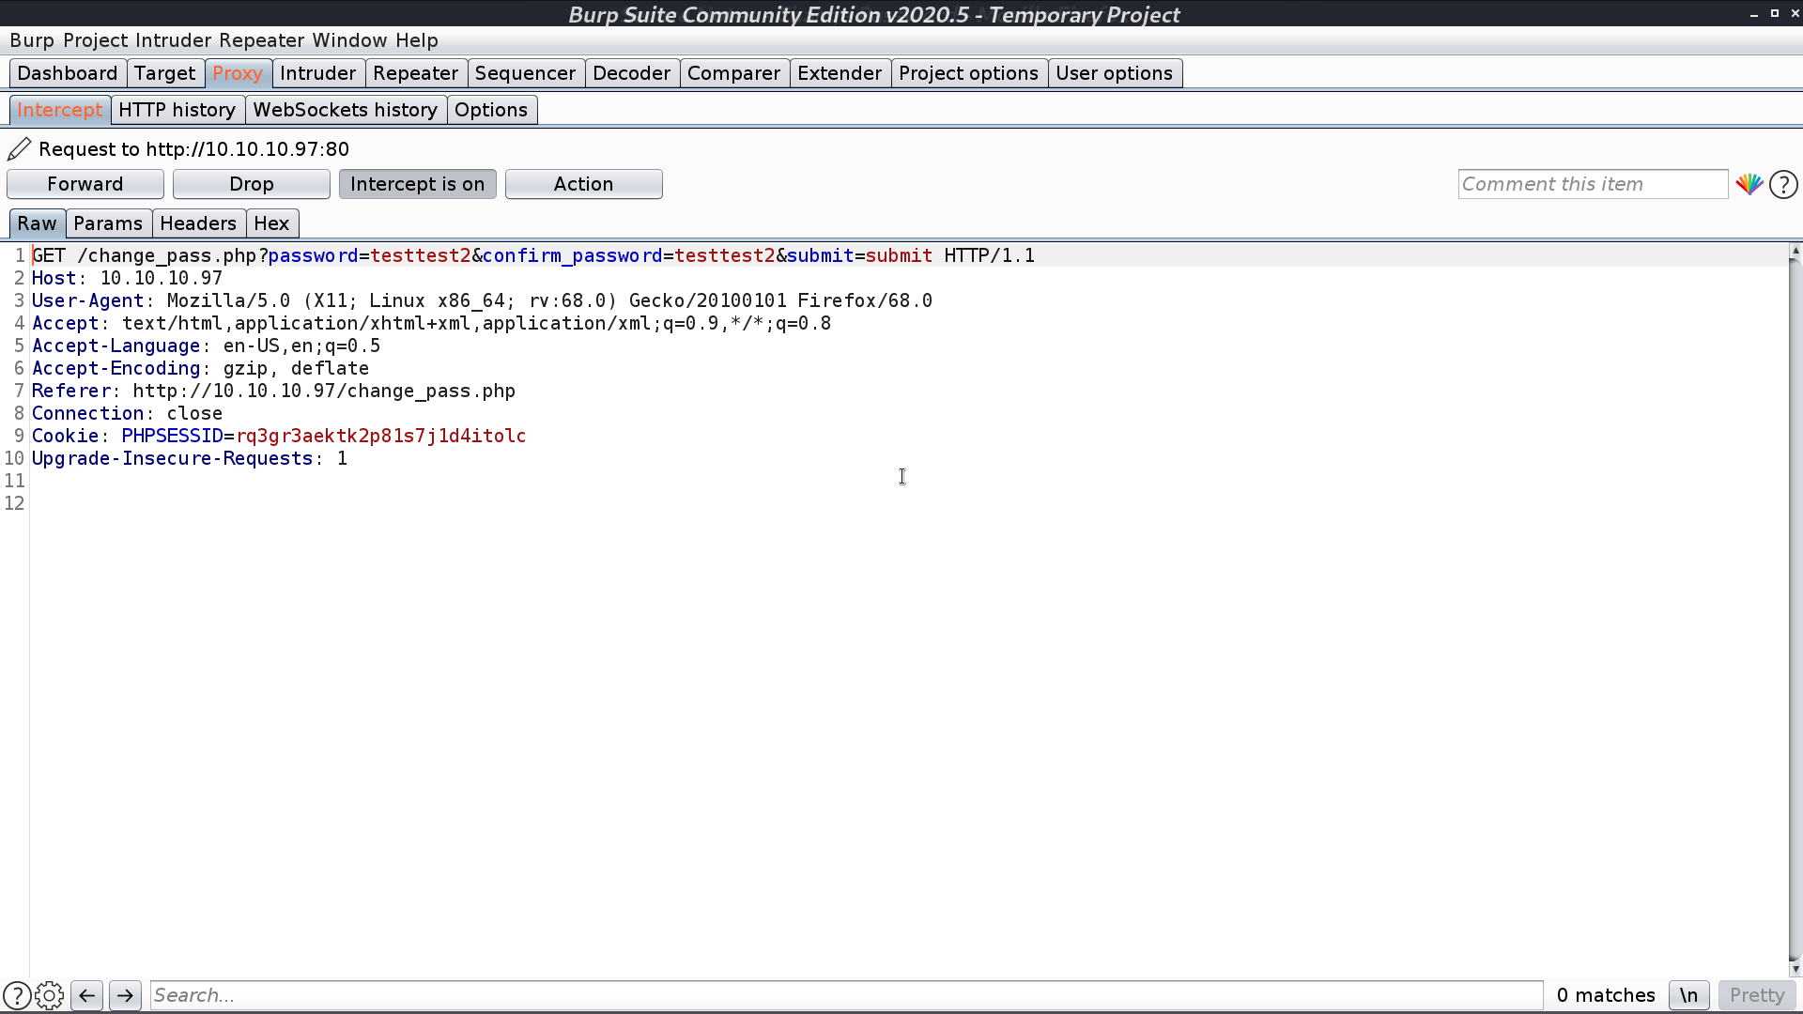Click the Connection: close header line
This screenshot has width=1803, height=1014.
pyautogui.click(x=127, y=413)
